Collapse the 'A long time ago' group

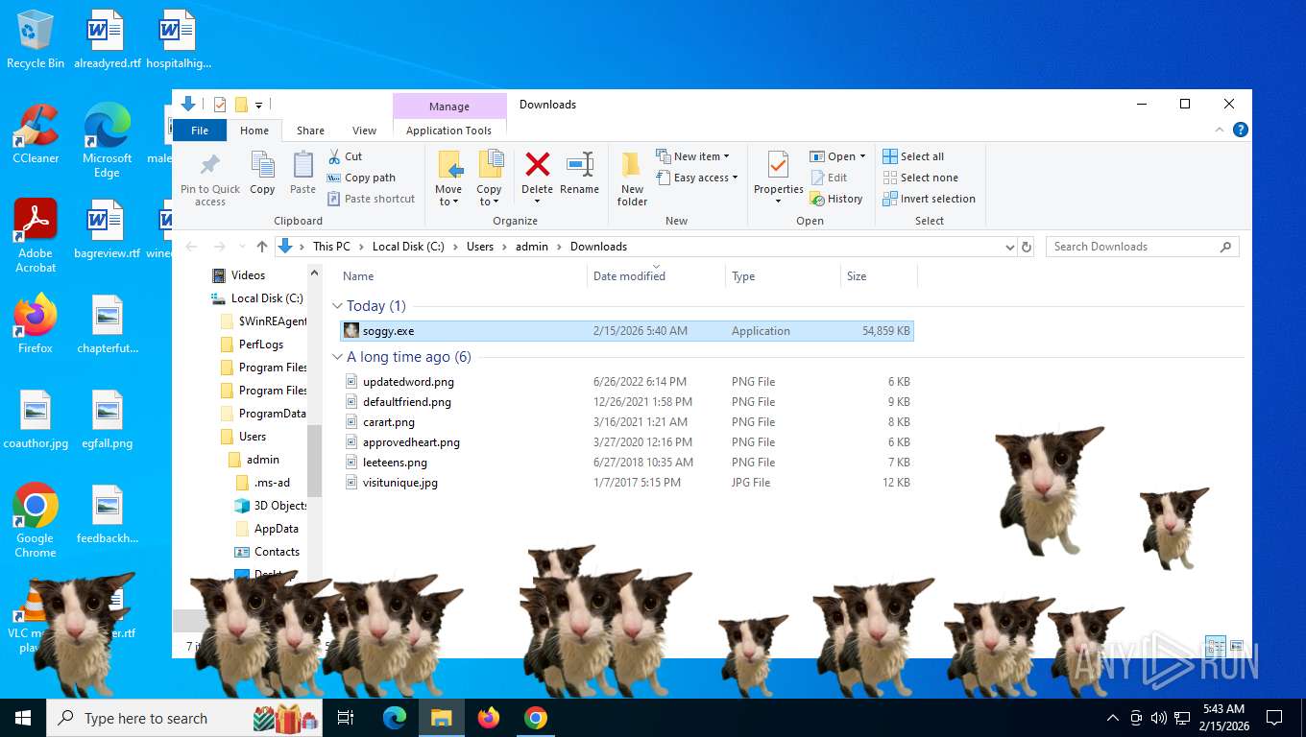coord(337,357)
